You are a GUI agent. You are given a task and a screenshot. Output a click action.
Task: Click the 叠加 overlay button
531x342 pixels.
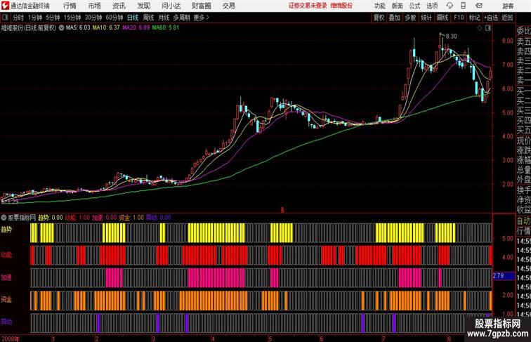tap(395, 18)
